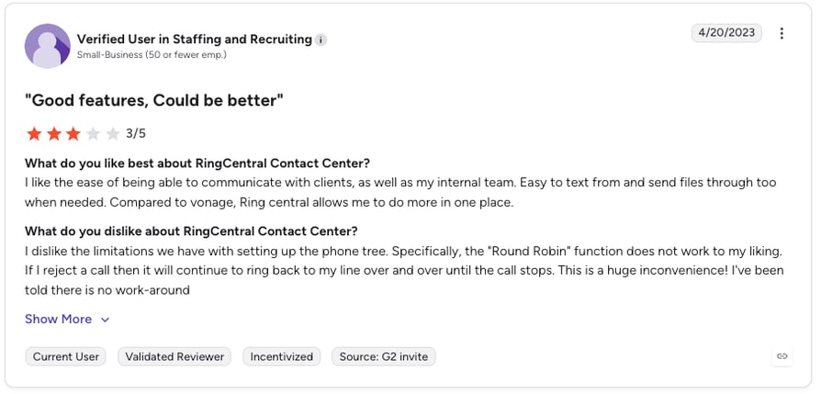Click the first red rating star
This screenshot has width=821, height=394.
coord(34,134)
